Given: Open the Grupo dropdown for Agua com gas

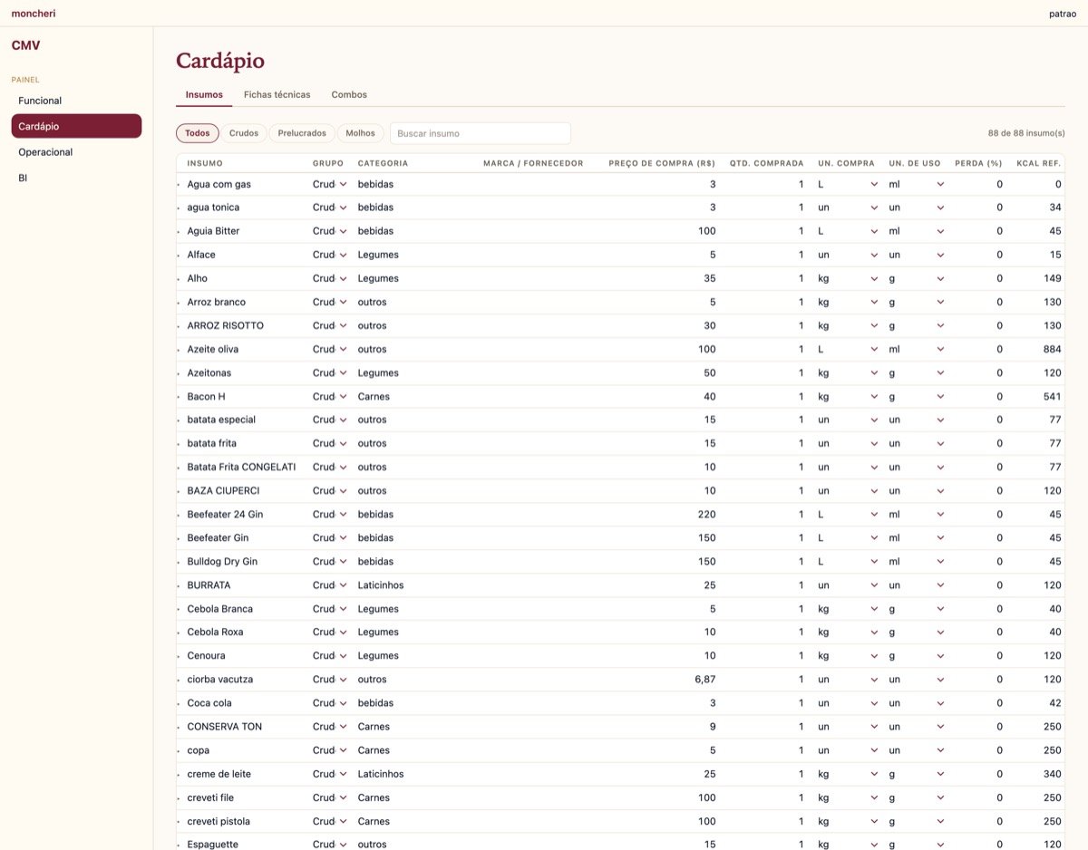Looking at the screenshot, I should (x=330, y=184).
